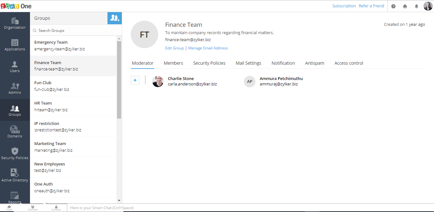
Task: Add a moderator with plus button
Action: click(135, 80)
